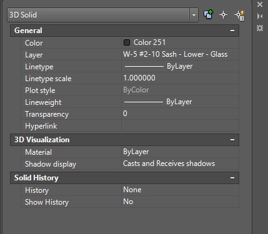Viewport: 268px width, 234px height.
Task: Select the Color property label
Action: point(34,43)
